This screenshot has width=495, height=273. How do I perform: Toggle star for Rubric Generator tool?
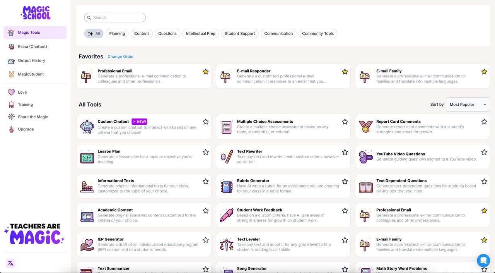pyautogui.click(x=345, y=181)
